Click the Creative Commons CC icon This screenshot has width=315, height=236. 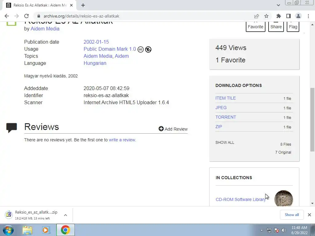click(x=141, y=49)
